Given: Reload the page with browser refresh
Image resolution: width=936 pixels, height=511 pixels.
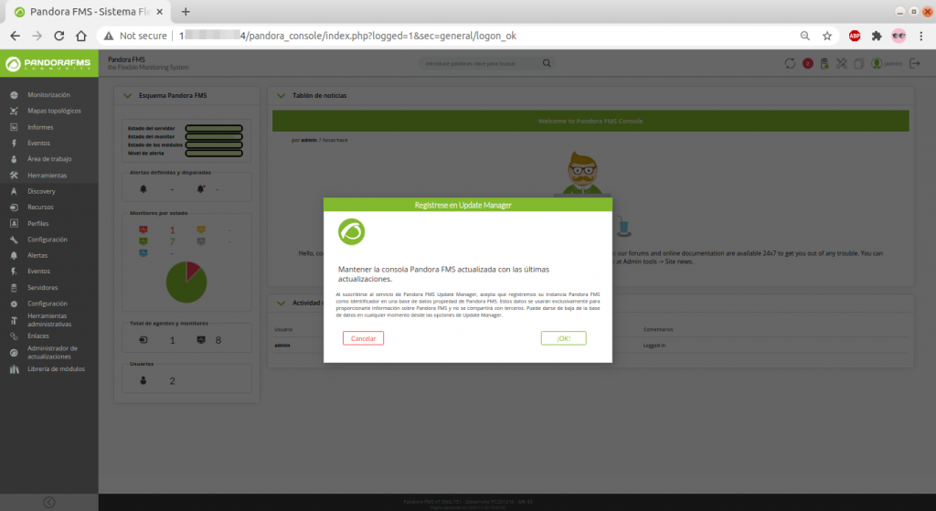Looking at the screenshot, I should [x=58, y=36].
